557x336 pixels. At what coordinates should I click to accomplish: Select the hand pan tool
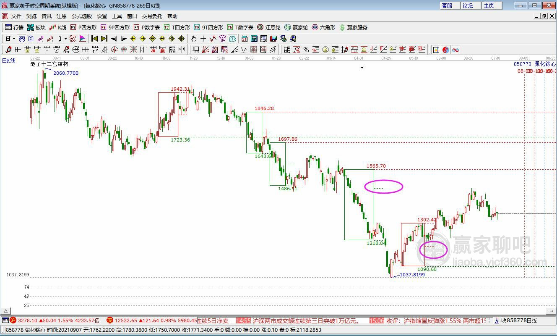pos(193,39)
